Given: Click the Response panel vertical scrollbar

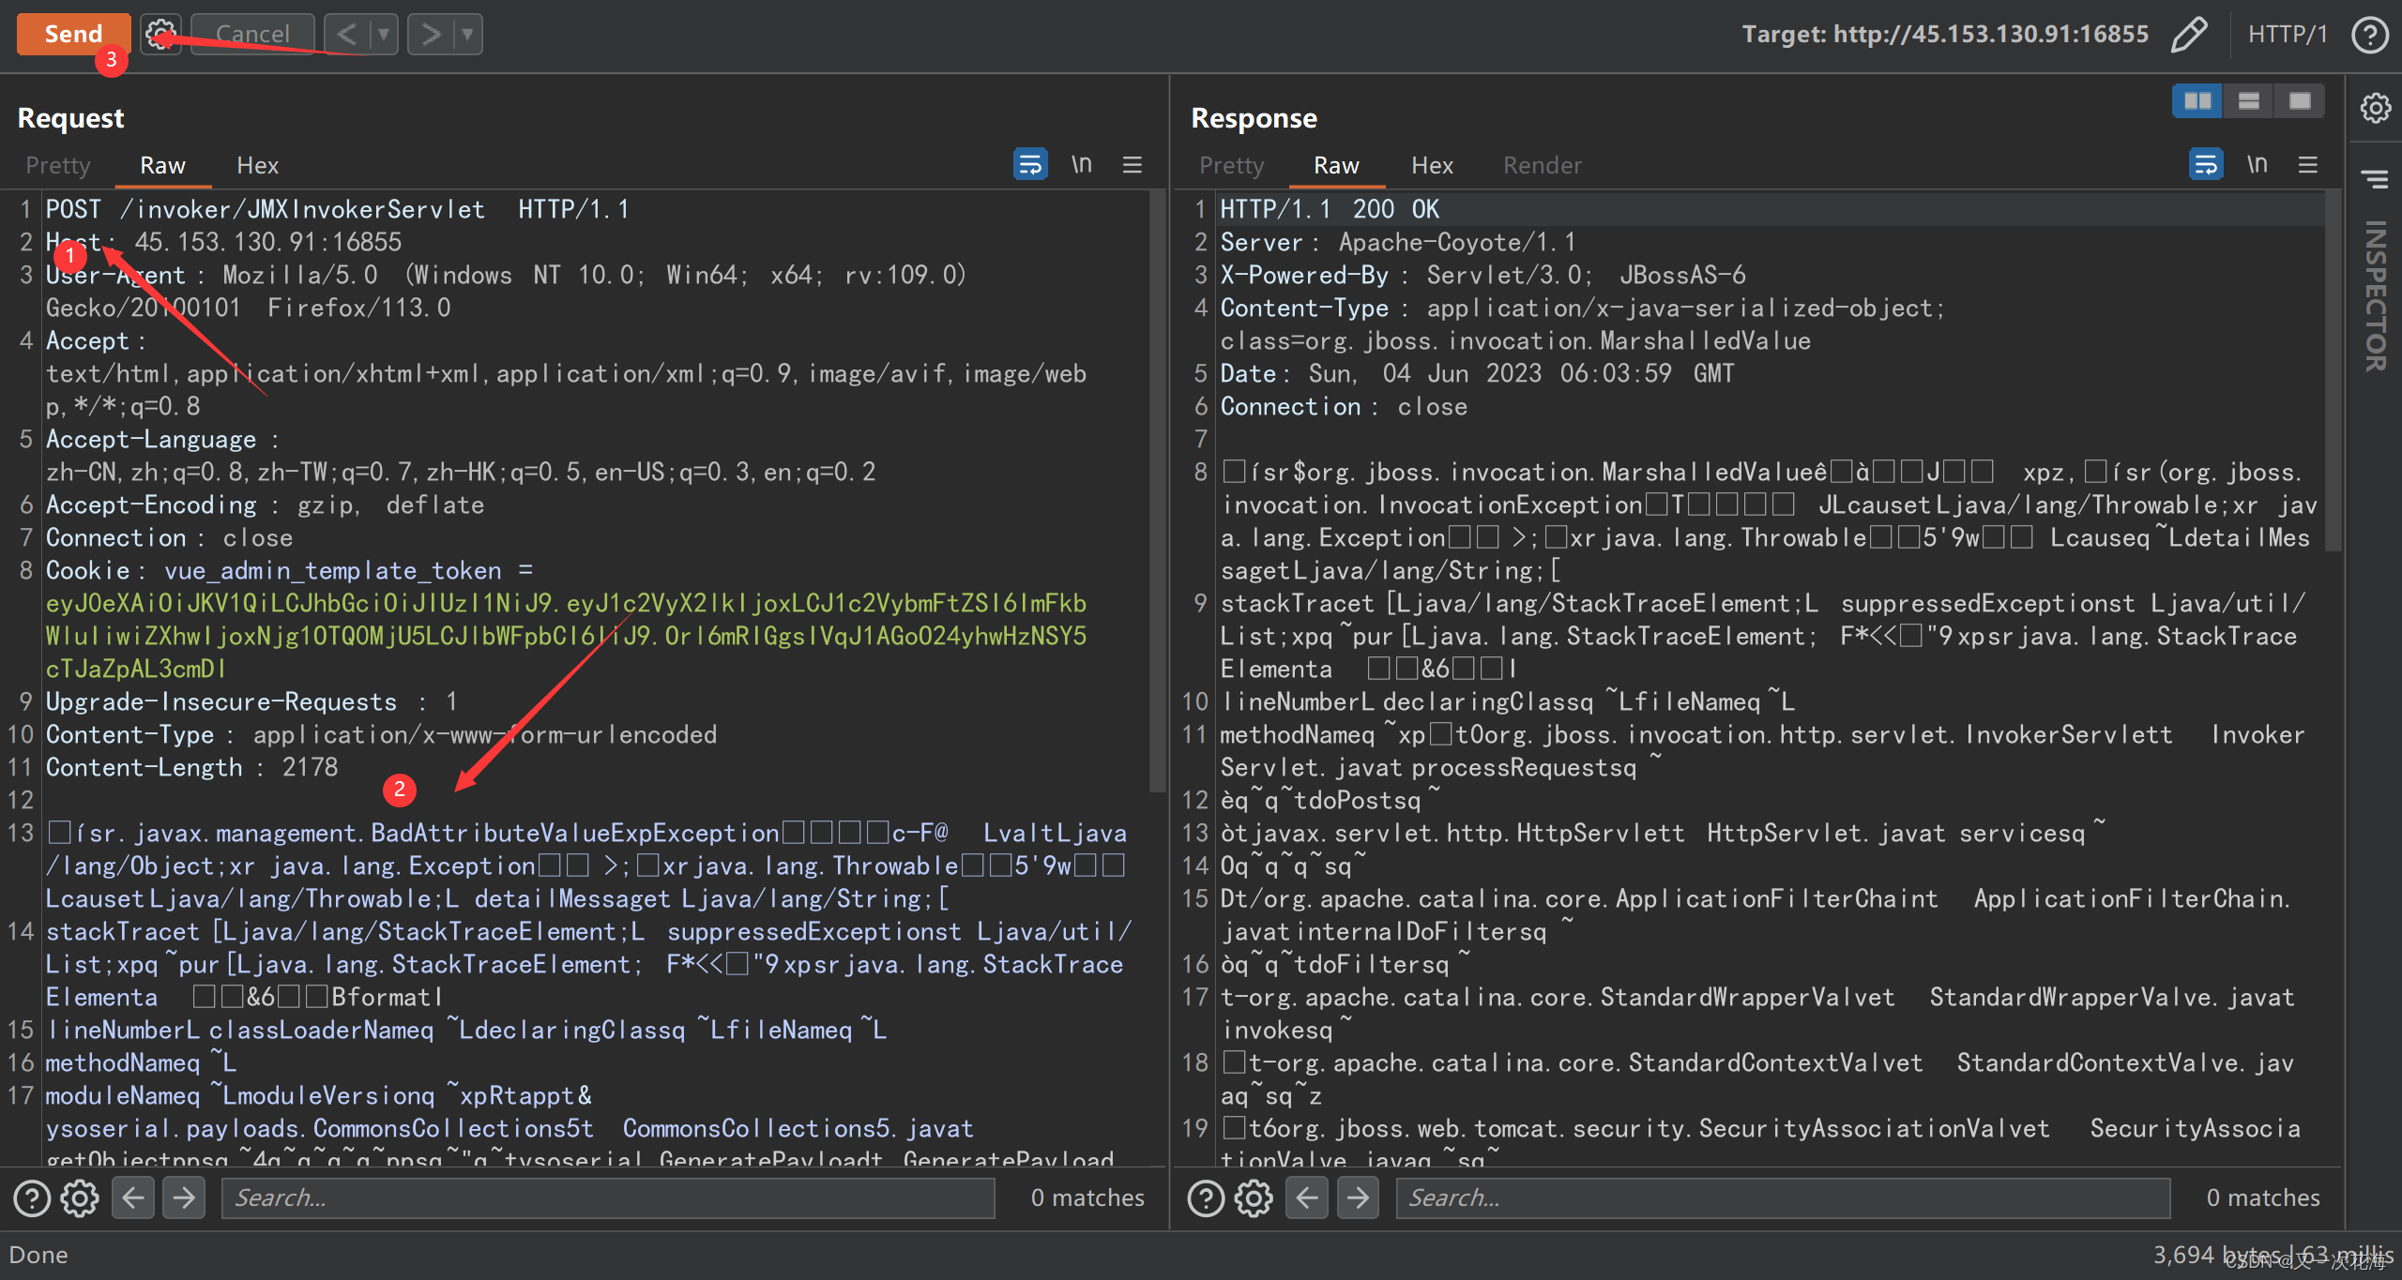Looking at the screenshot, I should [2333, 370].
